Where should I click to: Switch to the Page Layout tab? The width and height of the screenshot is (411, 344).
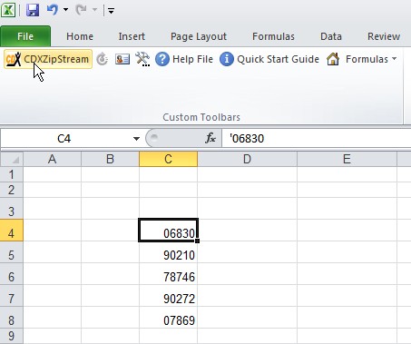point(199,36)
